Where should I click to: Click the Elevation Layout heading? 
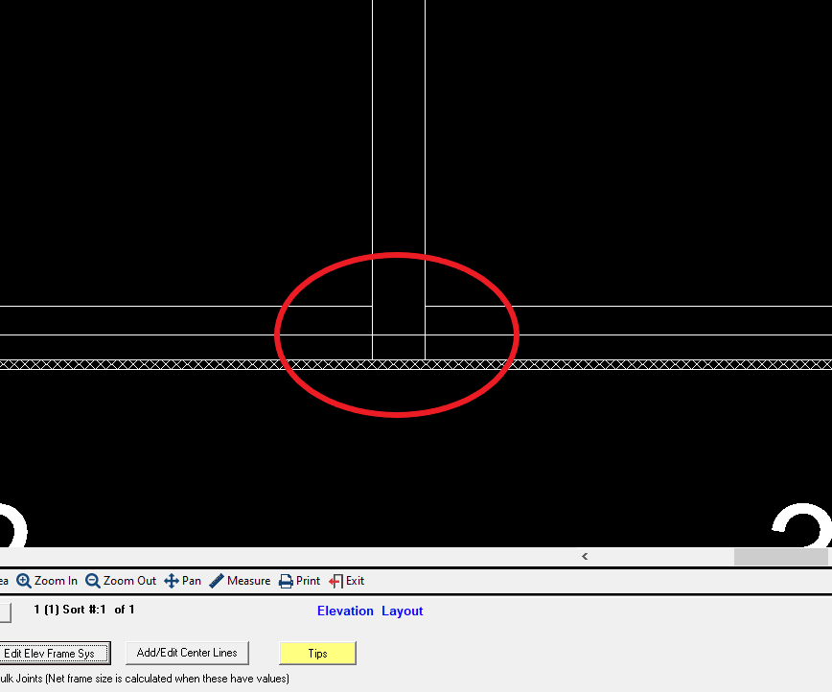370,611
